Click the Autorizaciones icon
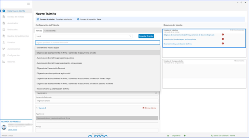The image size is (249, 138). (x=4, y=49)
